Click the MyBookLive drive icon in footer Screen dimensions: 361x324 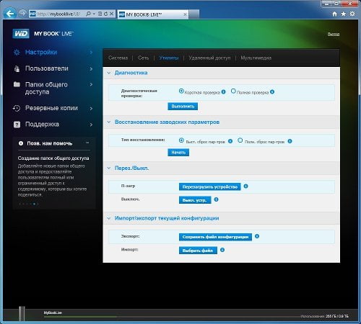pos(22,313)
